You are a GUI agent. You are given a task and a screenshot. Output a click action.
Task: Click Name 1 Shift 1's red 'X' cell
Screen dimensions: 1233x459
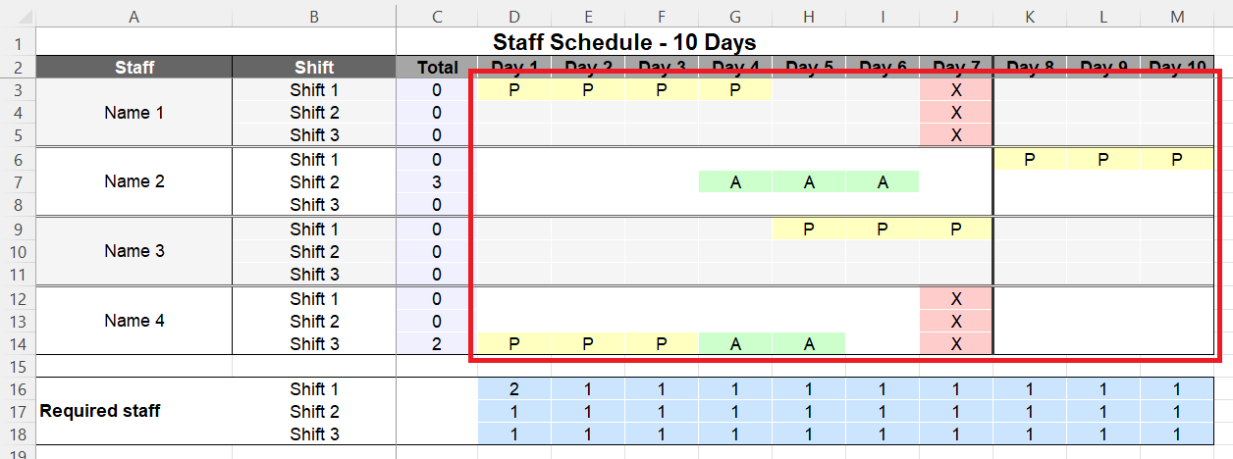click(x=956, y=90)
